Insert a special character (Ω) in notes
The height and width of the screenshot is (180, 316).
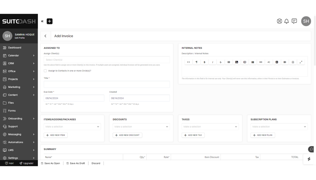[293, 62]
